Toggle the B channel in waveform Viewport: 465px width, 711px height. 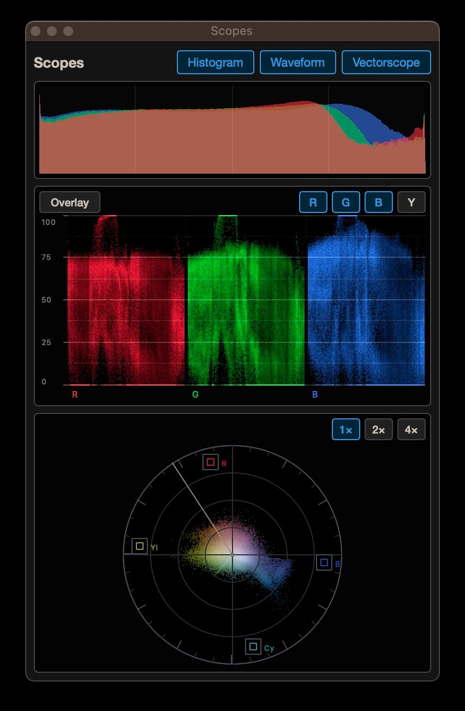click(379, 202)
